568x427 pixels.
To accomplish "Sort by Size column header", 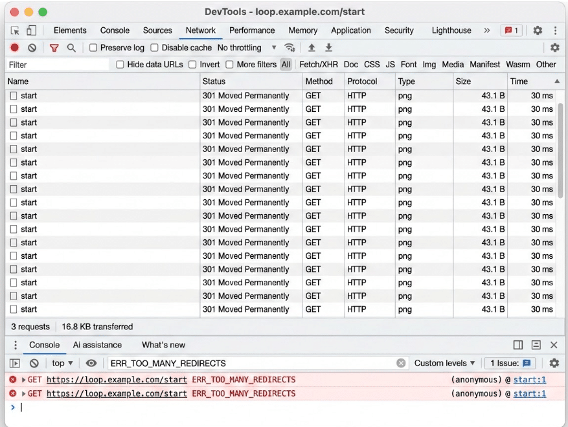I will [x=480, y=82].
